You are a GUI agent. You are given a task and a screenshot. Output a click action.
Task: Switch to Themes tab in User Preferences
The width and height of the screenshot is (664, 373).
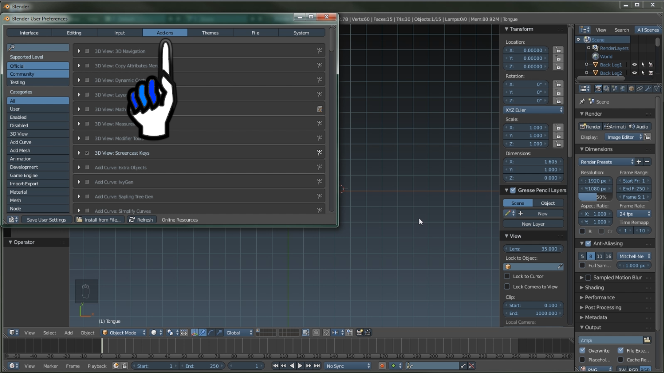210,33
